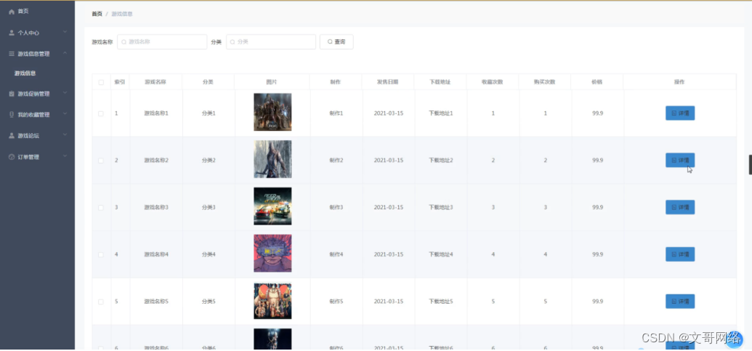Check the box for row 游戏名称3
Image resolution: width=752 pixels, height=351 pixels.
coord(101,208)
